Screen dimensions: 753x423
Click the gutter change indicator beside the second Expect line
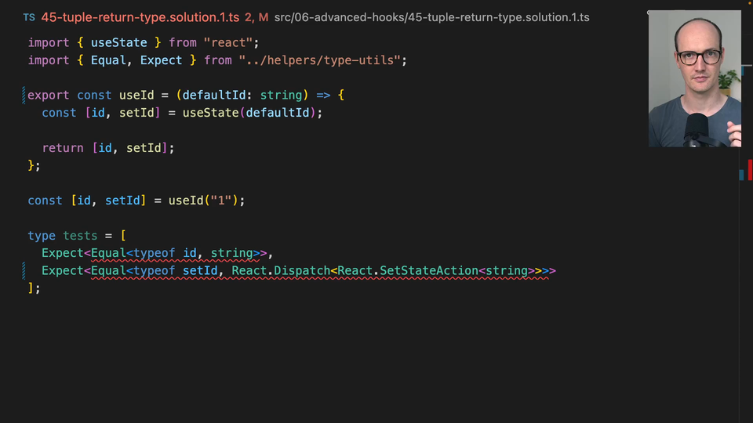click(x=24, y=271)
